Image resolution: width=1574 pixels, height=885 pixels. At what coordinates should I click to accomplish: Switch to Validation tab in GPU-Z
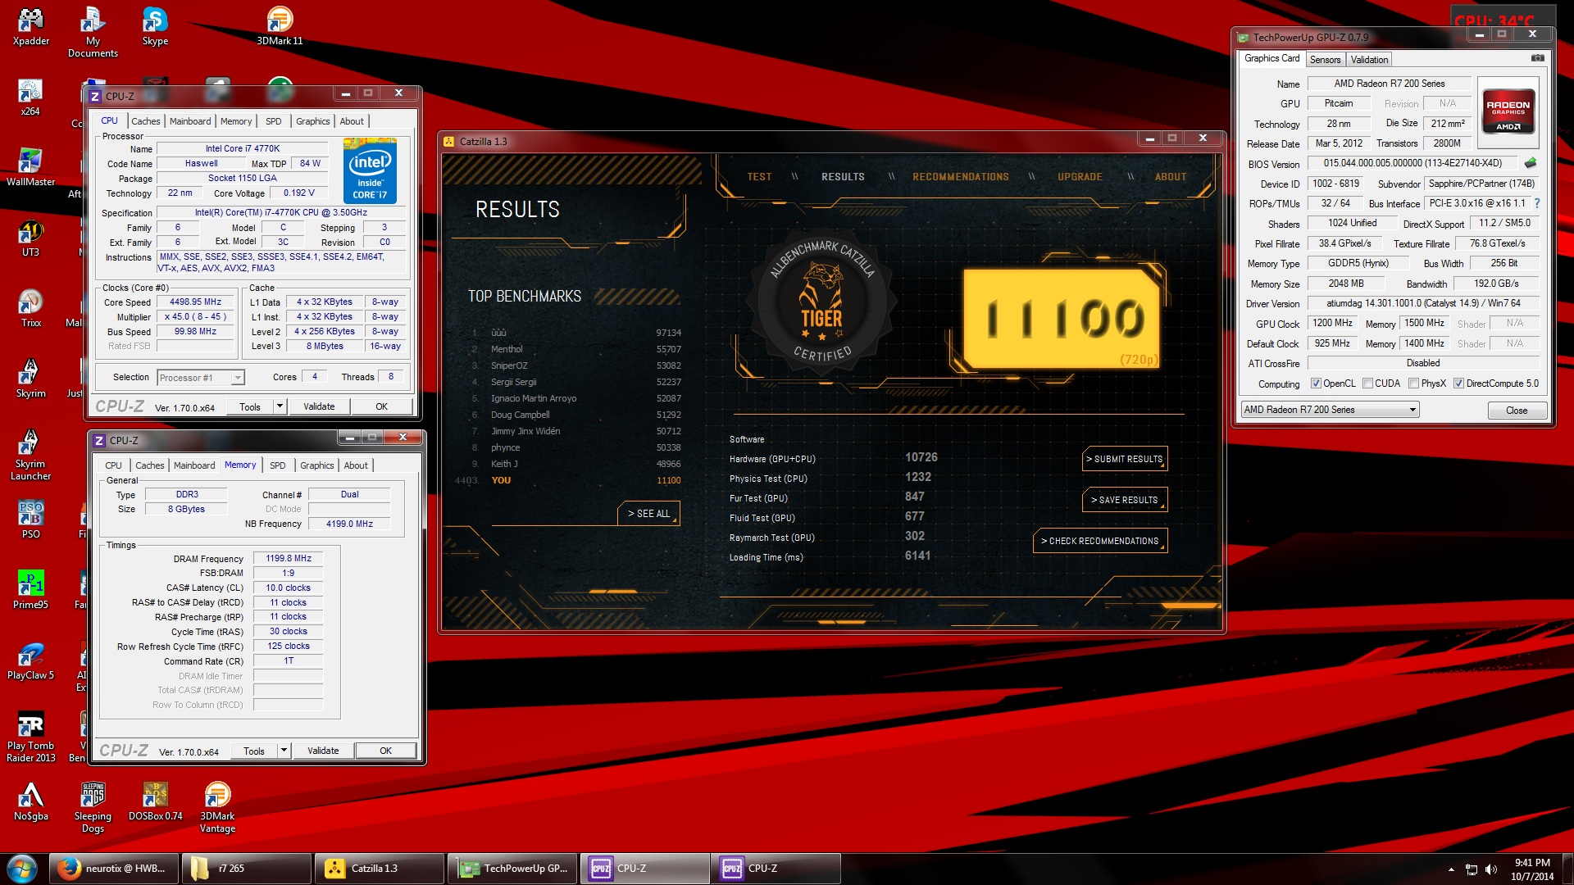pos(1369,60)
